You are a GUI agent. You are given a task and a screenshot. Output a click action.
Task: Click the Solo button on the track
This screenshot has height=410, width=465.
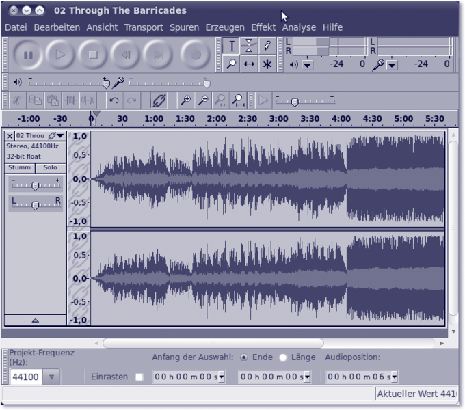(x=51, y=167)
